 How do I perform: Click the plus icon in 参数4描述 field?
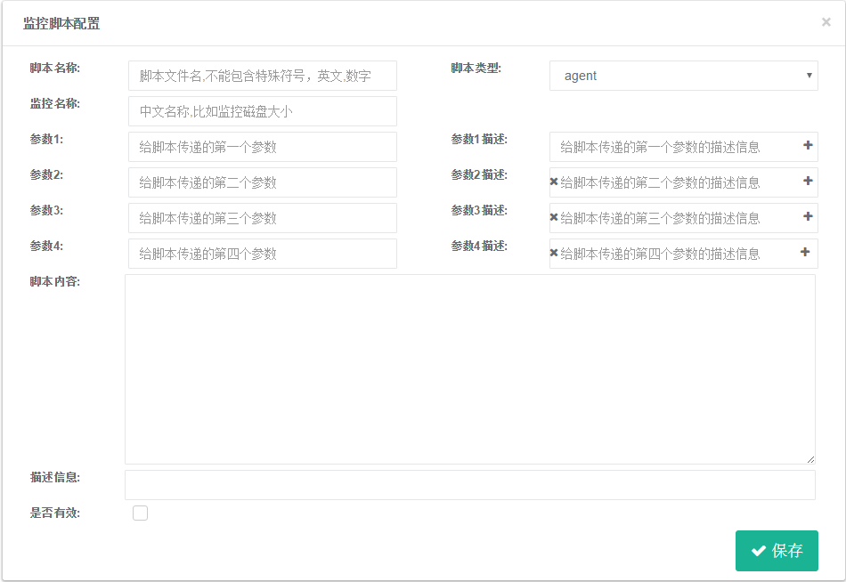pyautogui.click(x=805, y=252)
